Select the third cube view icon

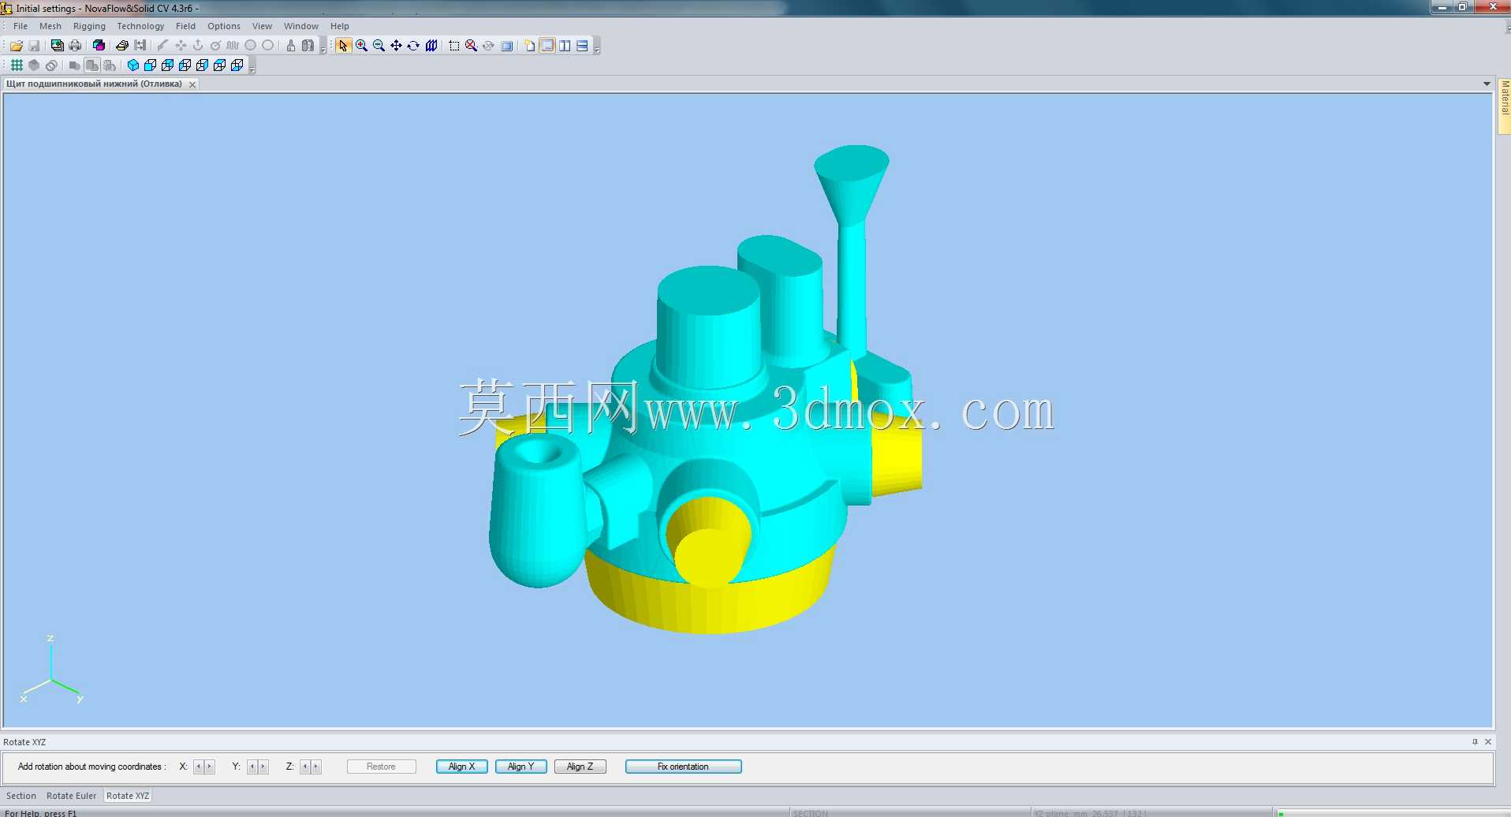[x=167, y=65]
